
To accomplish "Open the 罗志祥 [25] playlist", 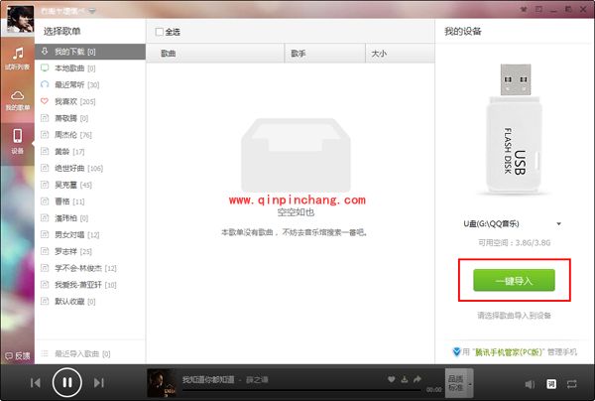I will tap(90, 251).
